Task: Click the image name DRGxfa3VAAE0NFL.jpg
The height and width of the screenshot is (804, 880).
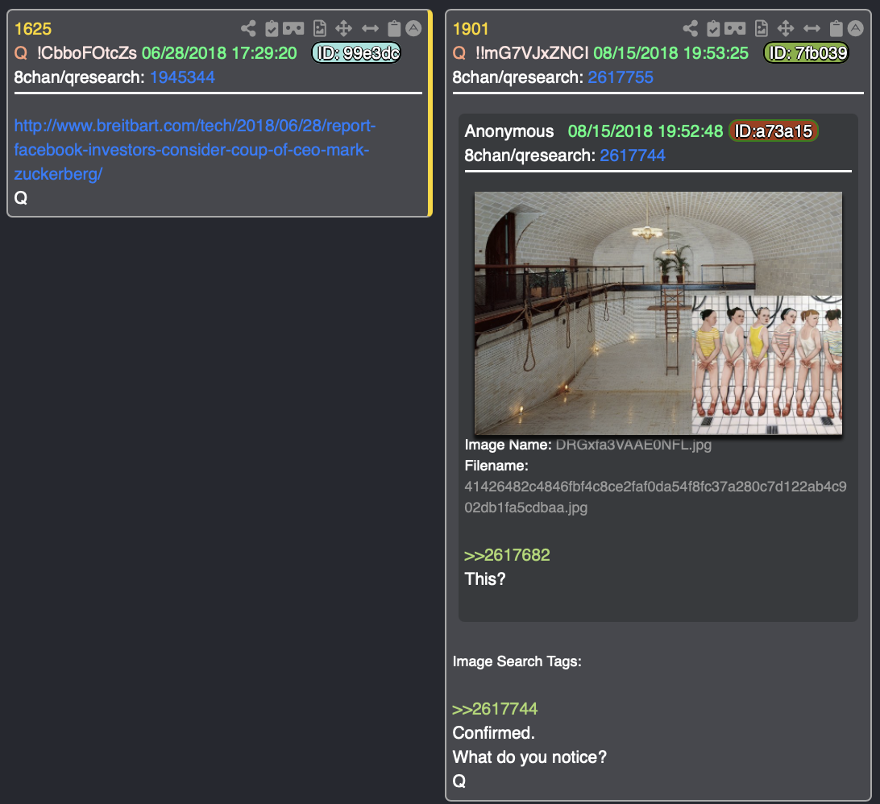Action: (x=633, y=445)
